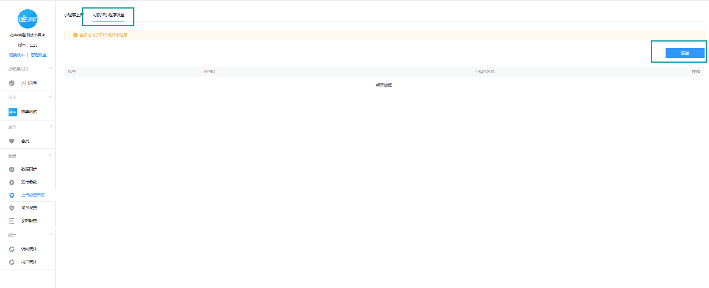The width and height of the screenshot is (709, 288).
Task: Click the link icon beside 入口页面
Action: [x=12, y=83]
